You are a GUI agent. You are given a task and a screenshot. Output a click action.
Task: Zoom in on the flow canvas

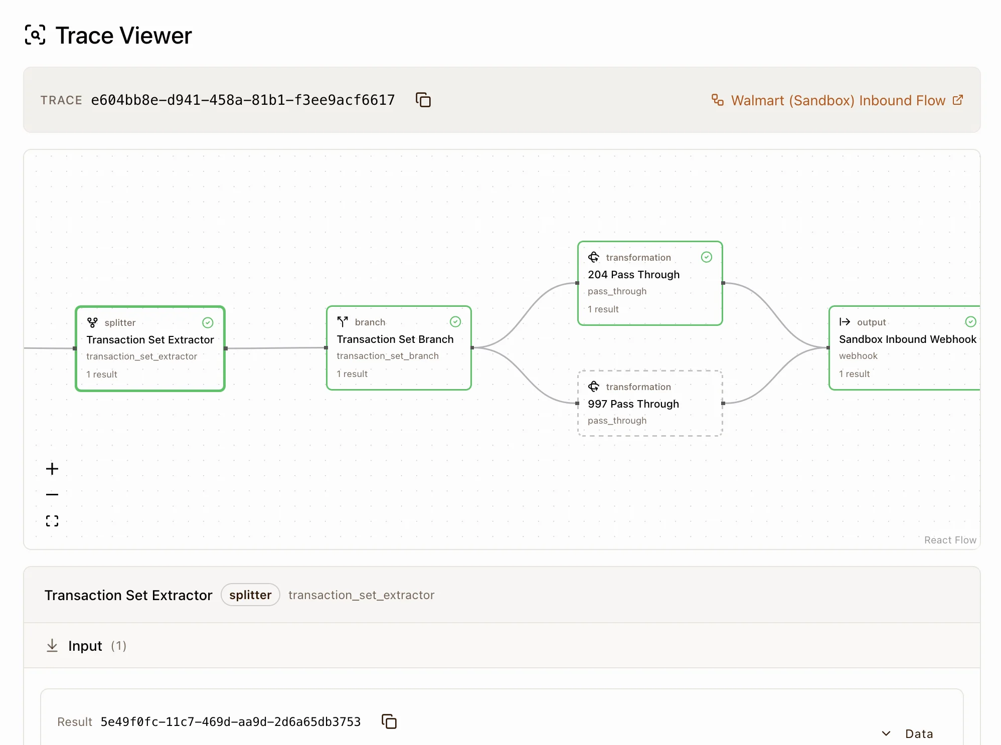pyautogui.click(x=52, y=469)
